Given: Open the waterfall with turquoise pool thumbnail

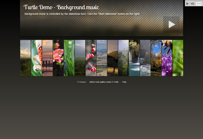Looking at the screenshot, I should click(x=134, y=58).
